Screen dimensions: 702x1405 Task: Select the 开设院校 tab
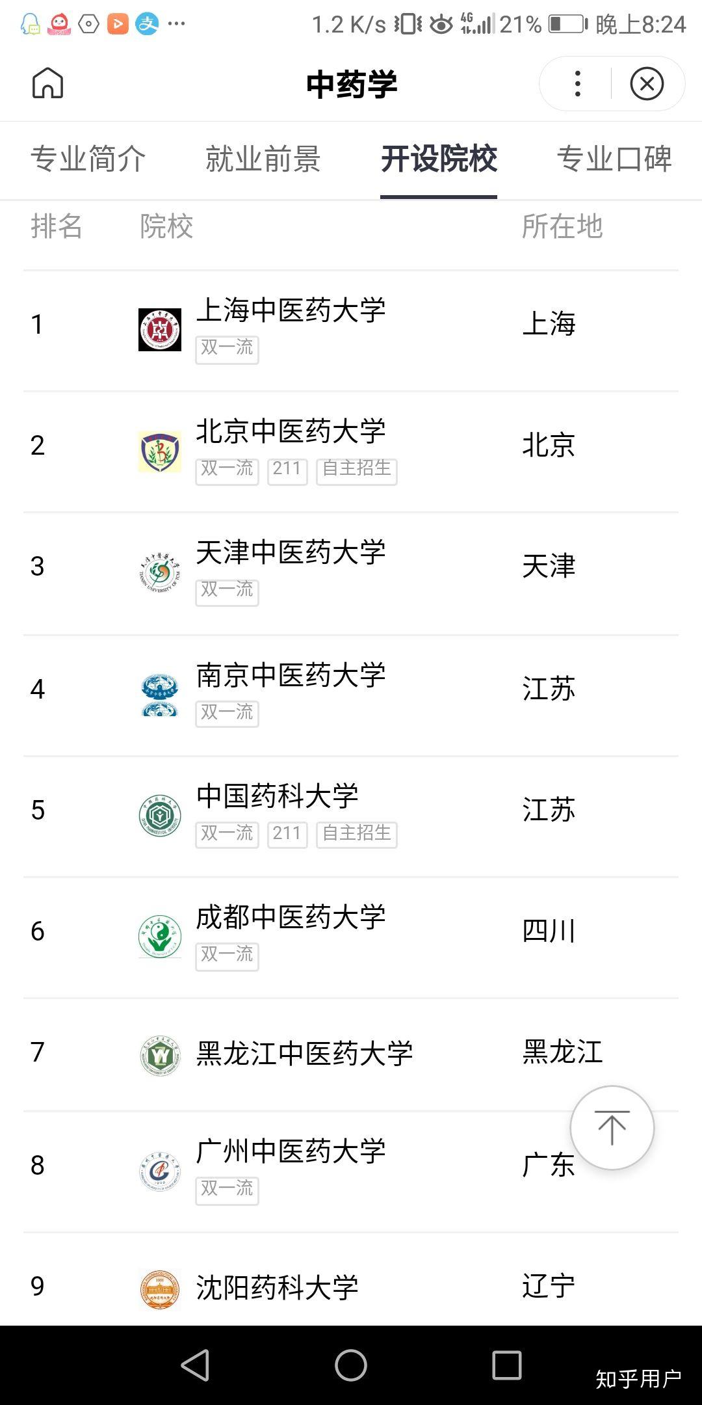[439, 159]
